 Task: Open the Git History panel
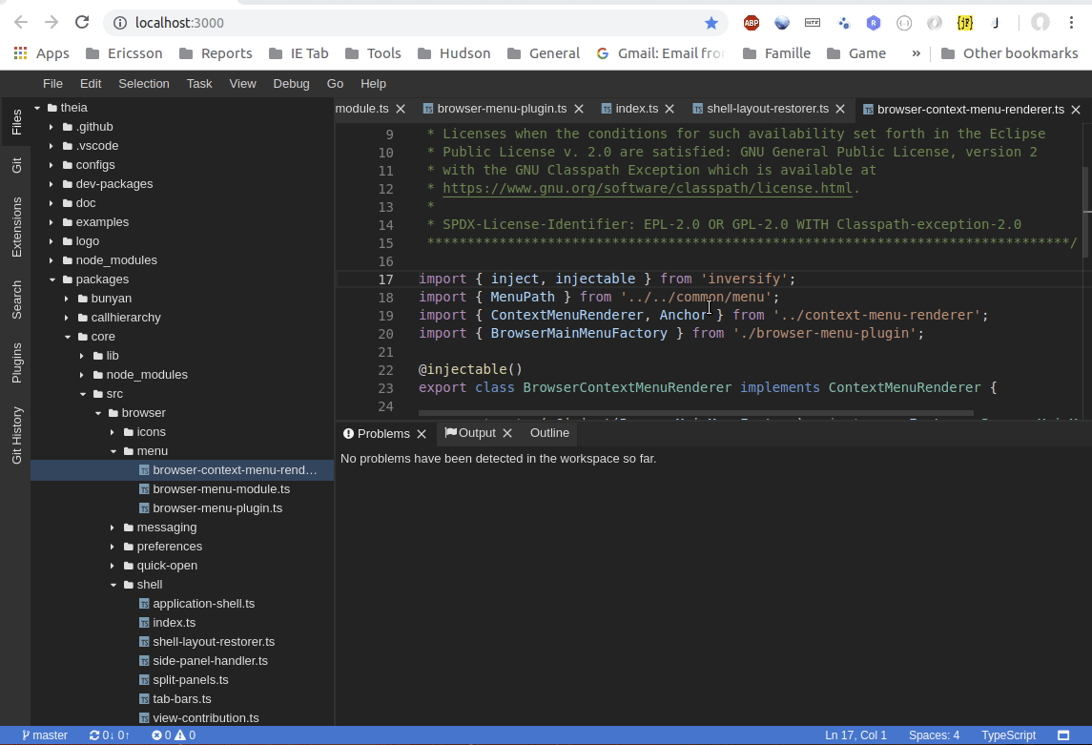click(15, 434)
